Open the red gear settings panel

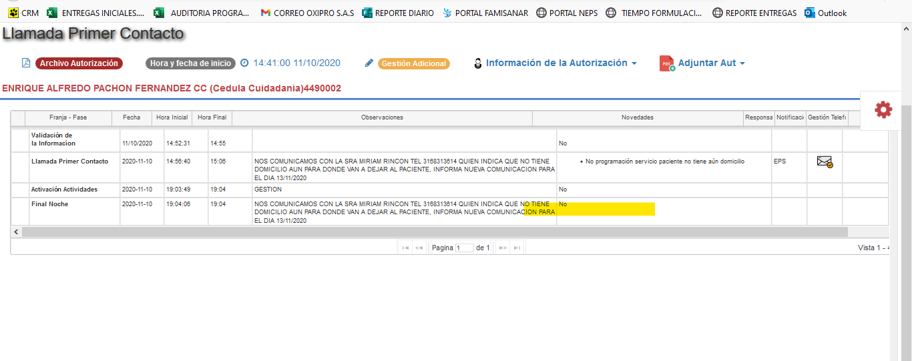coord(883,110)
